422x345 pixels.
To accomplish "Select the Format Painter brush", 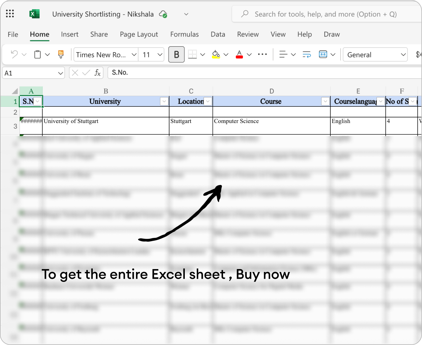I will click(61, 55).
